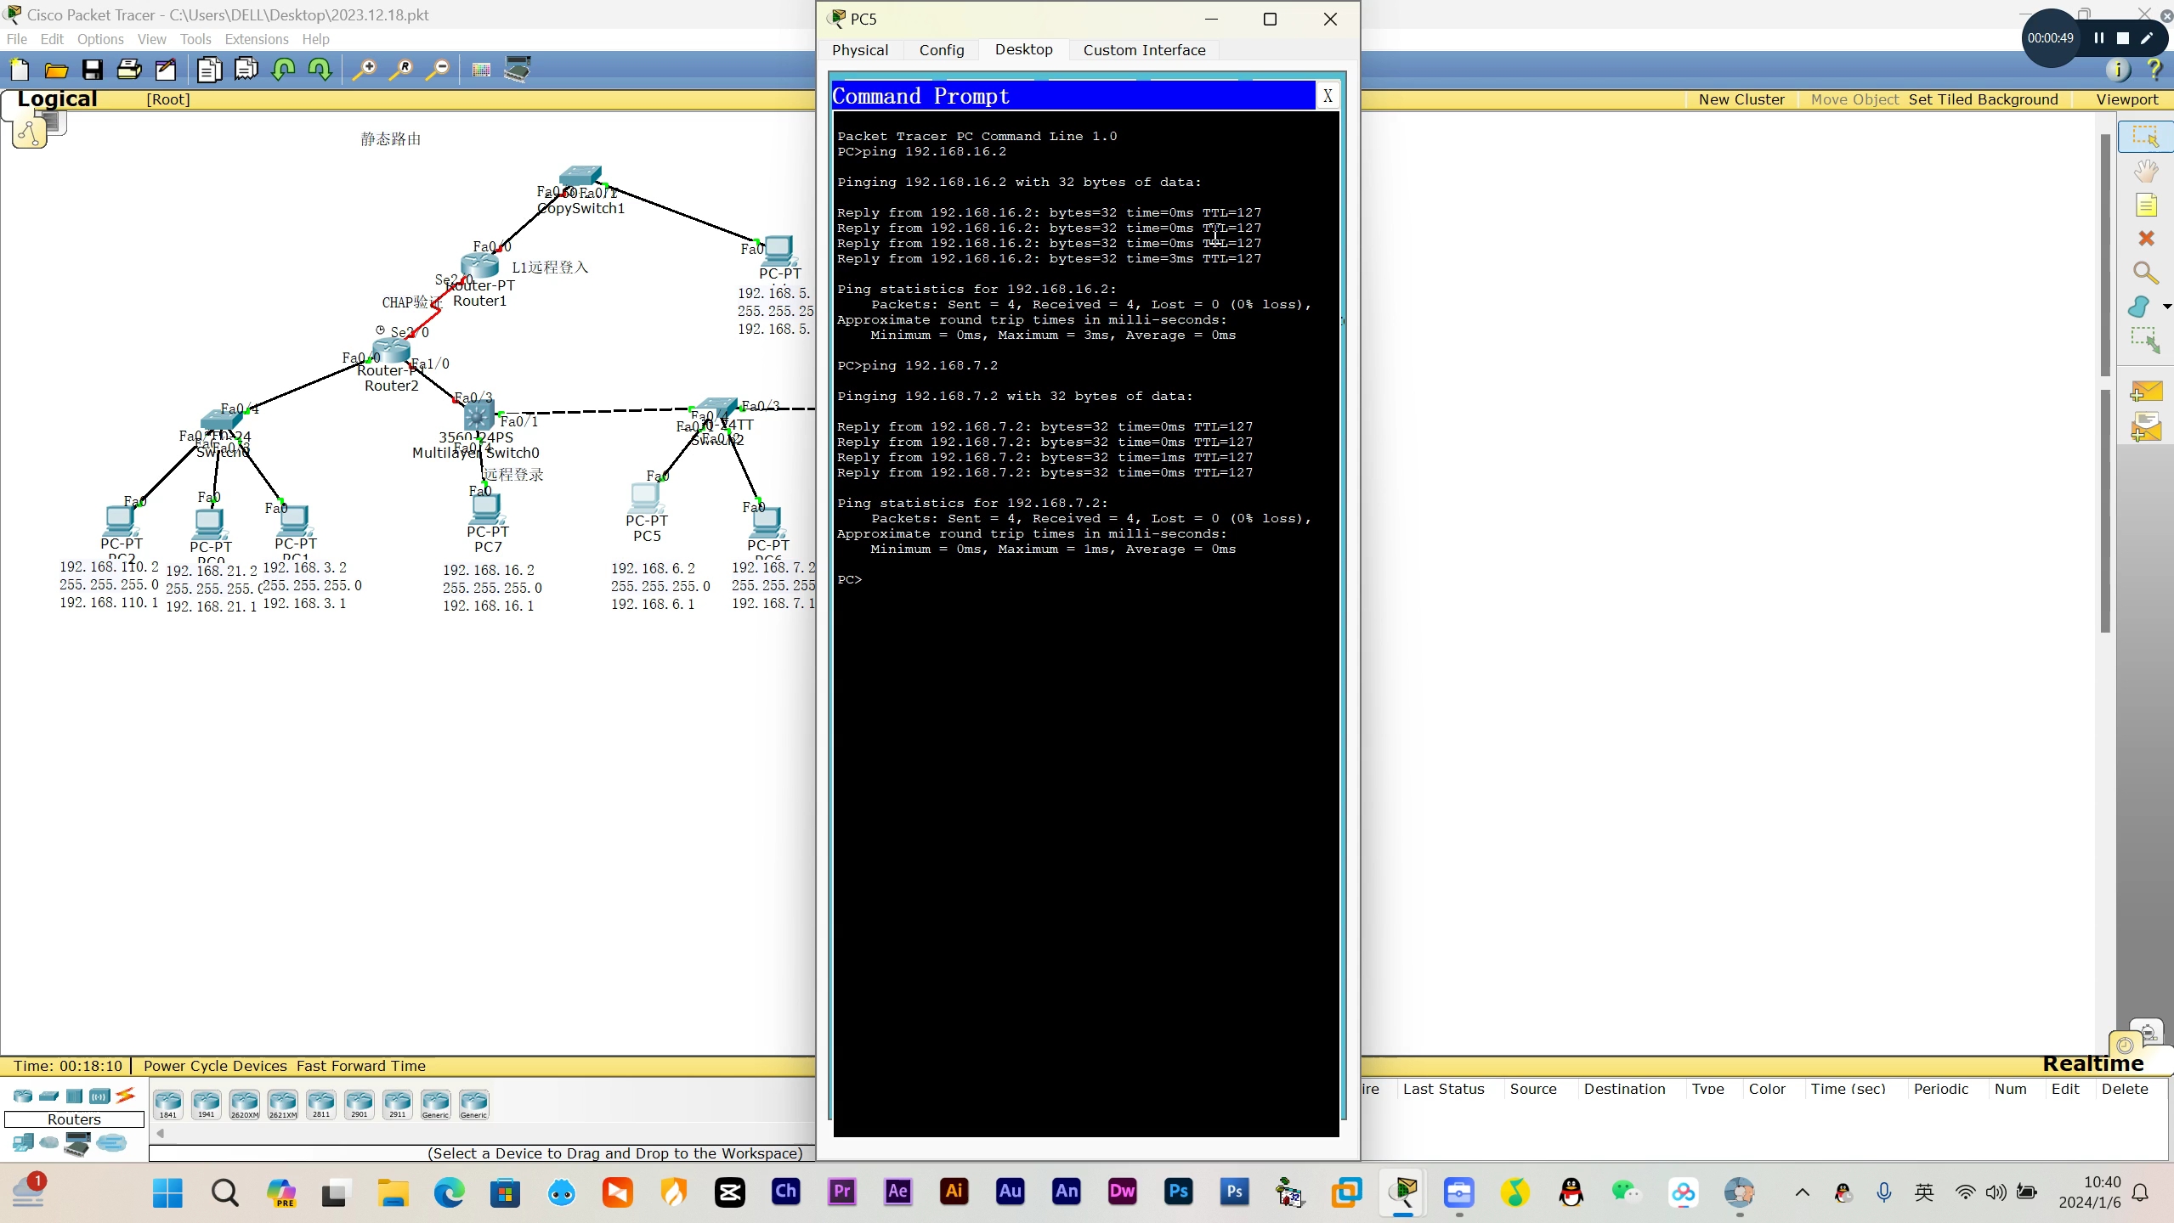The height and width of the screenshot is (1223, 2174).
Task: Open the Activity Wizard icon
Action: click(x=166, y=70)
